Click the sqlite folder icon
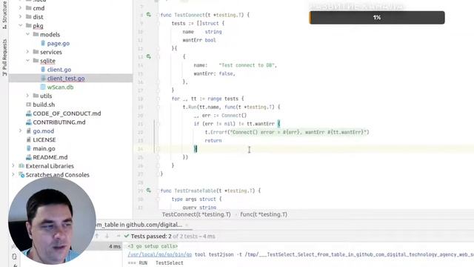The height and width of the screenshot is (267, 474). point(36,61)
